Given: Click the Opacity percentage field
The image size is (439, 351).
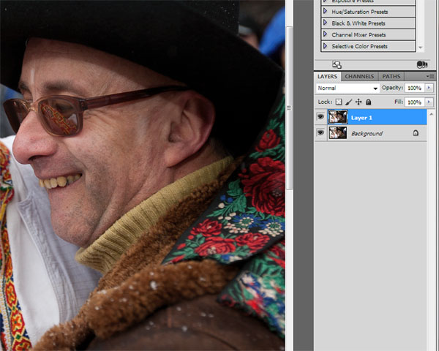Looking at the screenshot, I should [413, 88].
